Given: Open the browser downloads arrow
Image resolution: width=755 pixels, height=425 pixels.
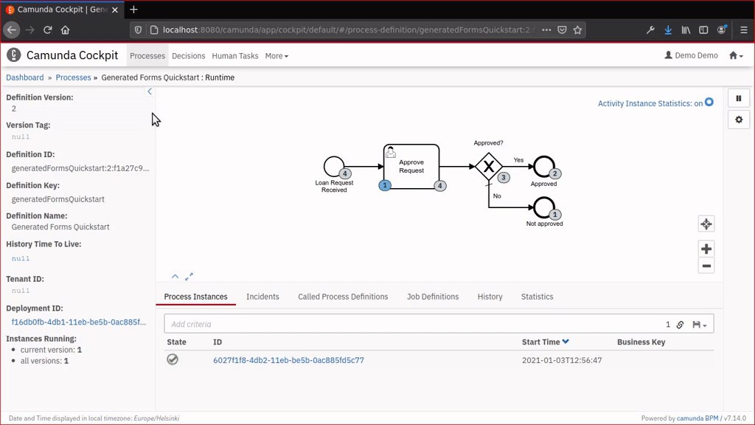Looking at the screenshot, I should pyautogui.click(x=668, y=30).
